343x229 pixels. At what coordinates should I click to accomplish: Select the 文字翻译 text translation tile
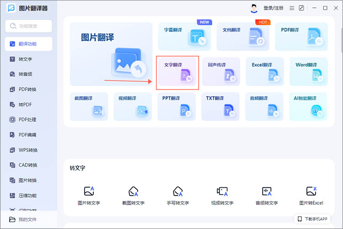[x=177, y=71]
